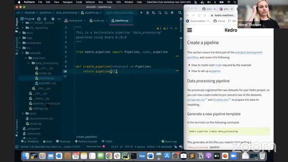288x162 pixels.
Task: Open Calendar icon in the Dock
Action: (76, 156)
